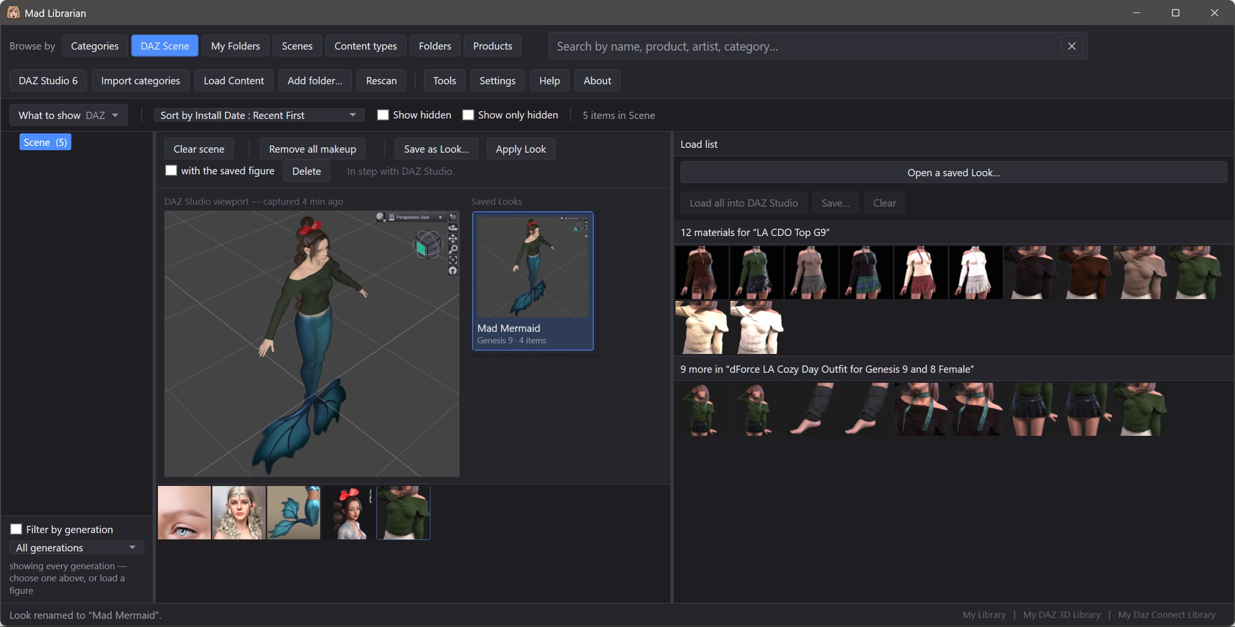Enable the Show only hidden checkbox

click(468, 115)
